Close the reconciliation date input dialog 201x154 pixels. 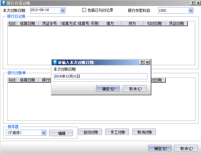[147, 62]
